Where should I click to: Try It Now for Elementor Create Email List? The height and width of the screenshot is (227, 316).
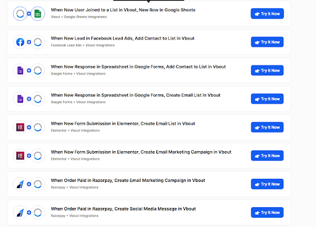[267, 127]
